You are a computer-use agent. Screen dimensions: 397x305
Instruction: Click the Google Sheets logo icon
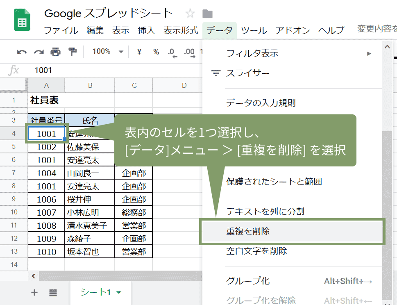pos(21,18)
